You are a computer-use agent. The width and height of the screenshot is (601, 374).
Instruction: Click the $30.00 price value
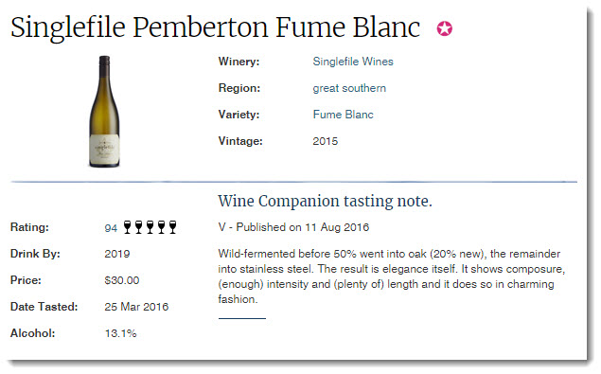[x=122, y=280]
